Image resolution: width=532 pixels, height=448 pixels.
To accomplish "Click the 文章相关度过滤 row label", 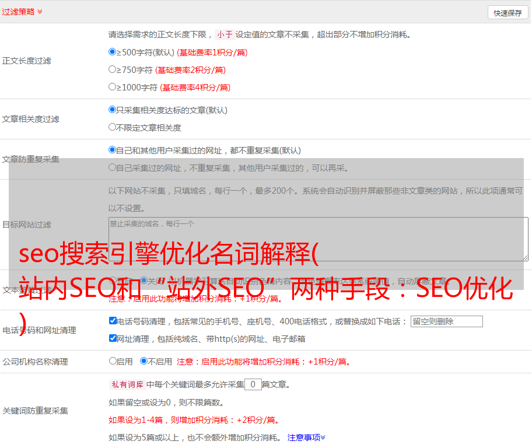I will pos(30,119).
